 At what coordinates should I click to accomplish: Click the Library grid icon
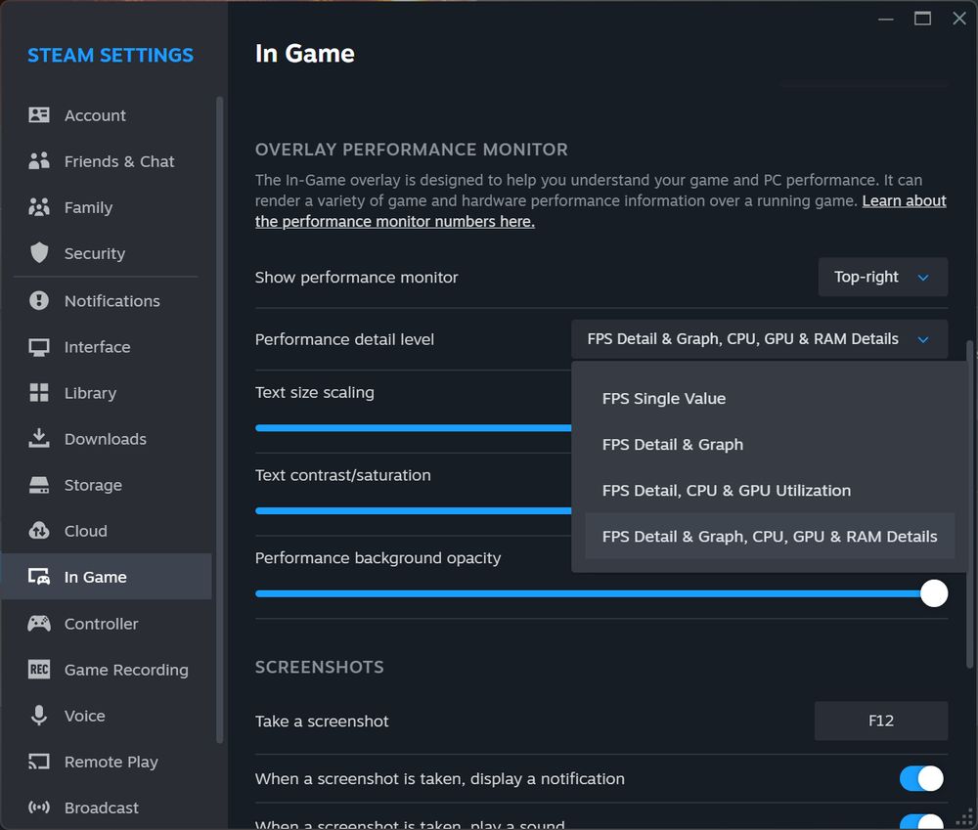39,393
